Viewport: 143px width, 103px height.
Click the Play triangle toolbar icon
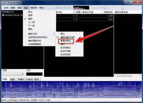tap(53, 8)
